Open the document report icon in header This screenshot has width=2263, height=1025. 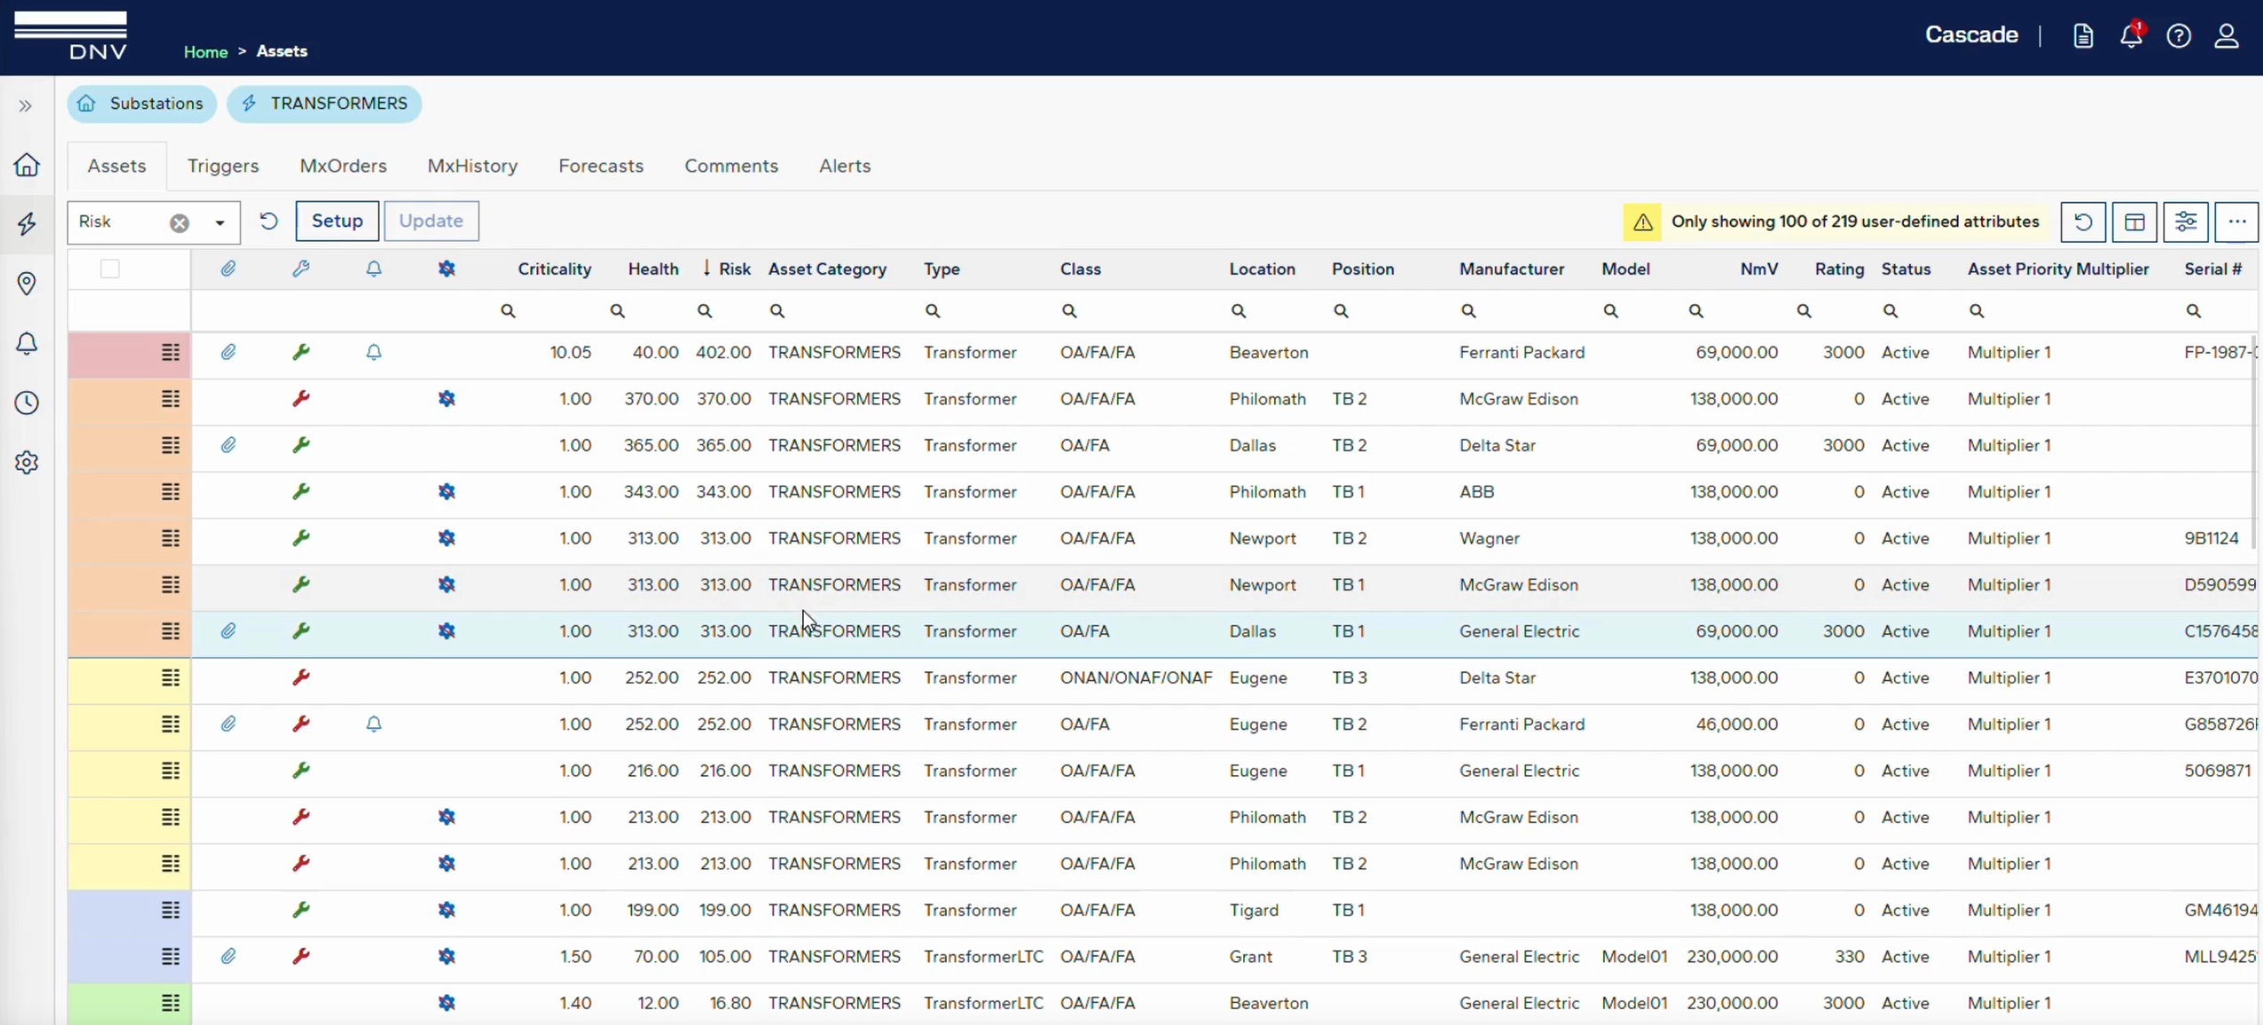pos(2083,36)
